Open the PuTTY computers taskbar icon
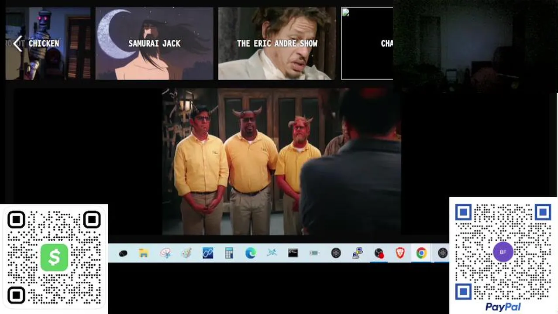The image size is (558, 314). tap(358, 253)
